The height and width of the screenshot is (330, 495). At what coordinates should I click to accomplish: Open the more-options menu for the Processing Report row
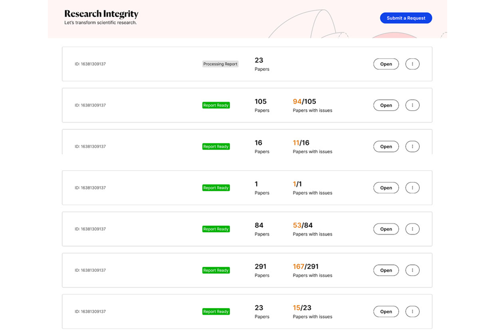coord(412,64)
